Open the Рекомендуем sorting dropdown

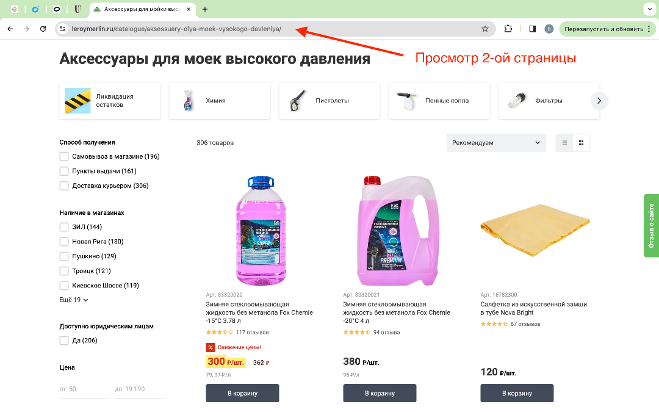(x=495, y=143)
